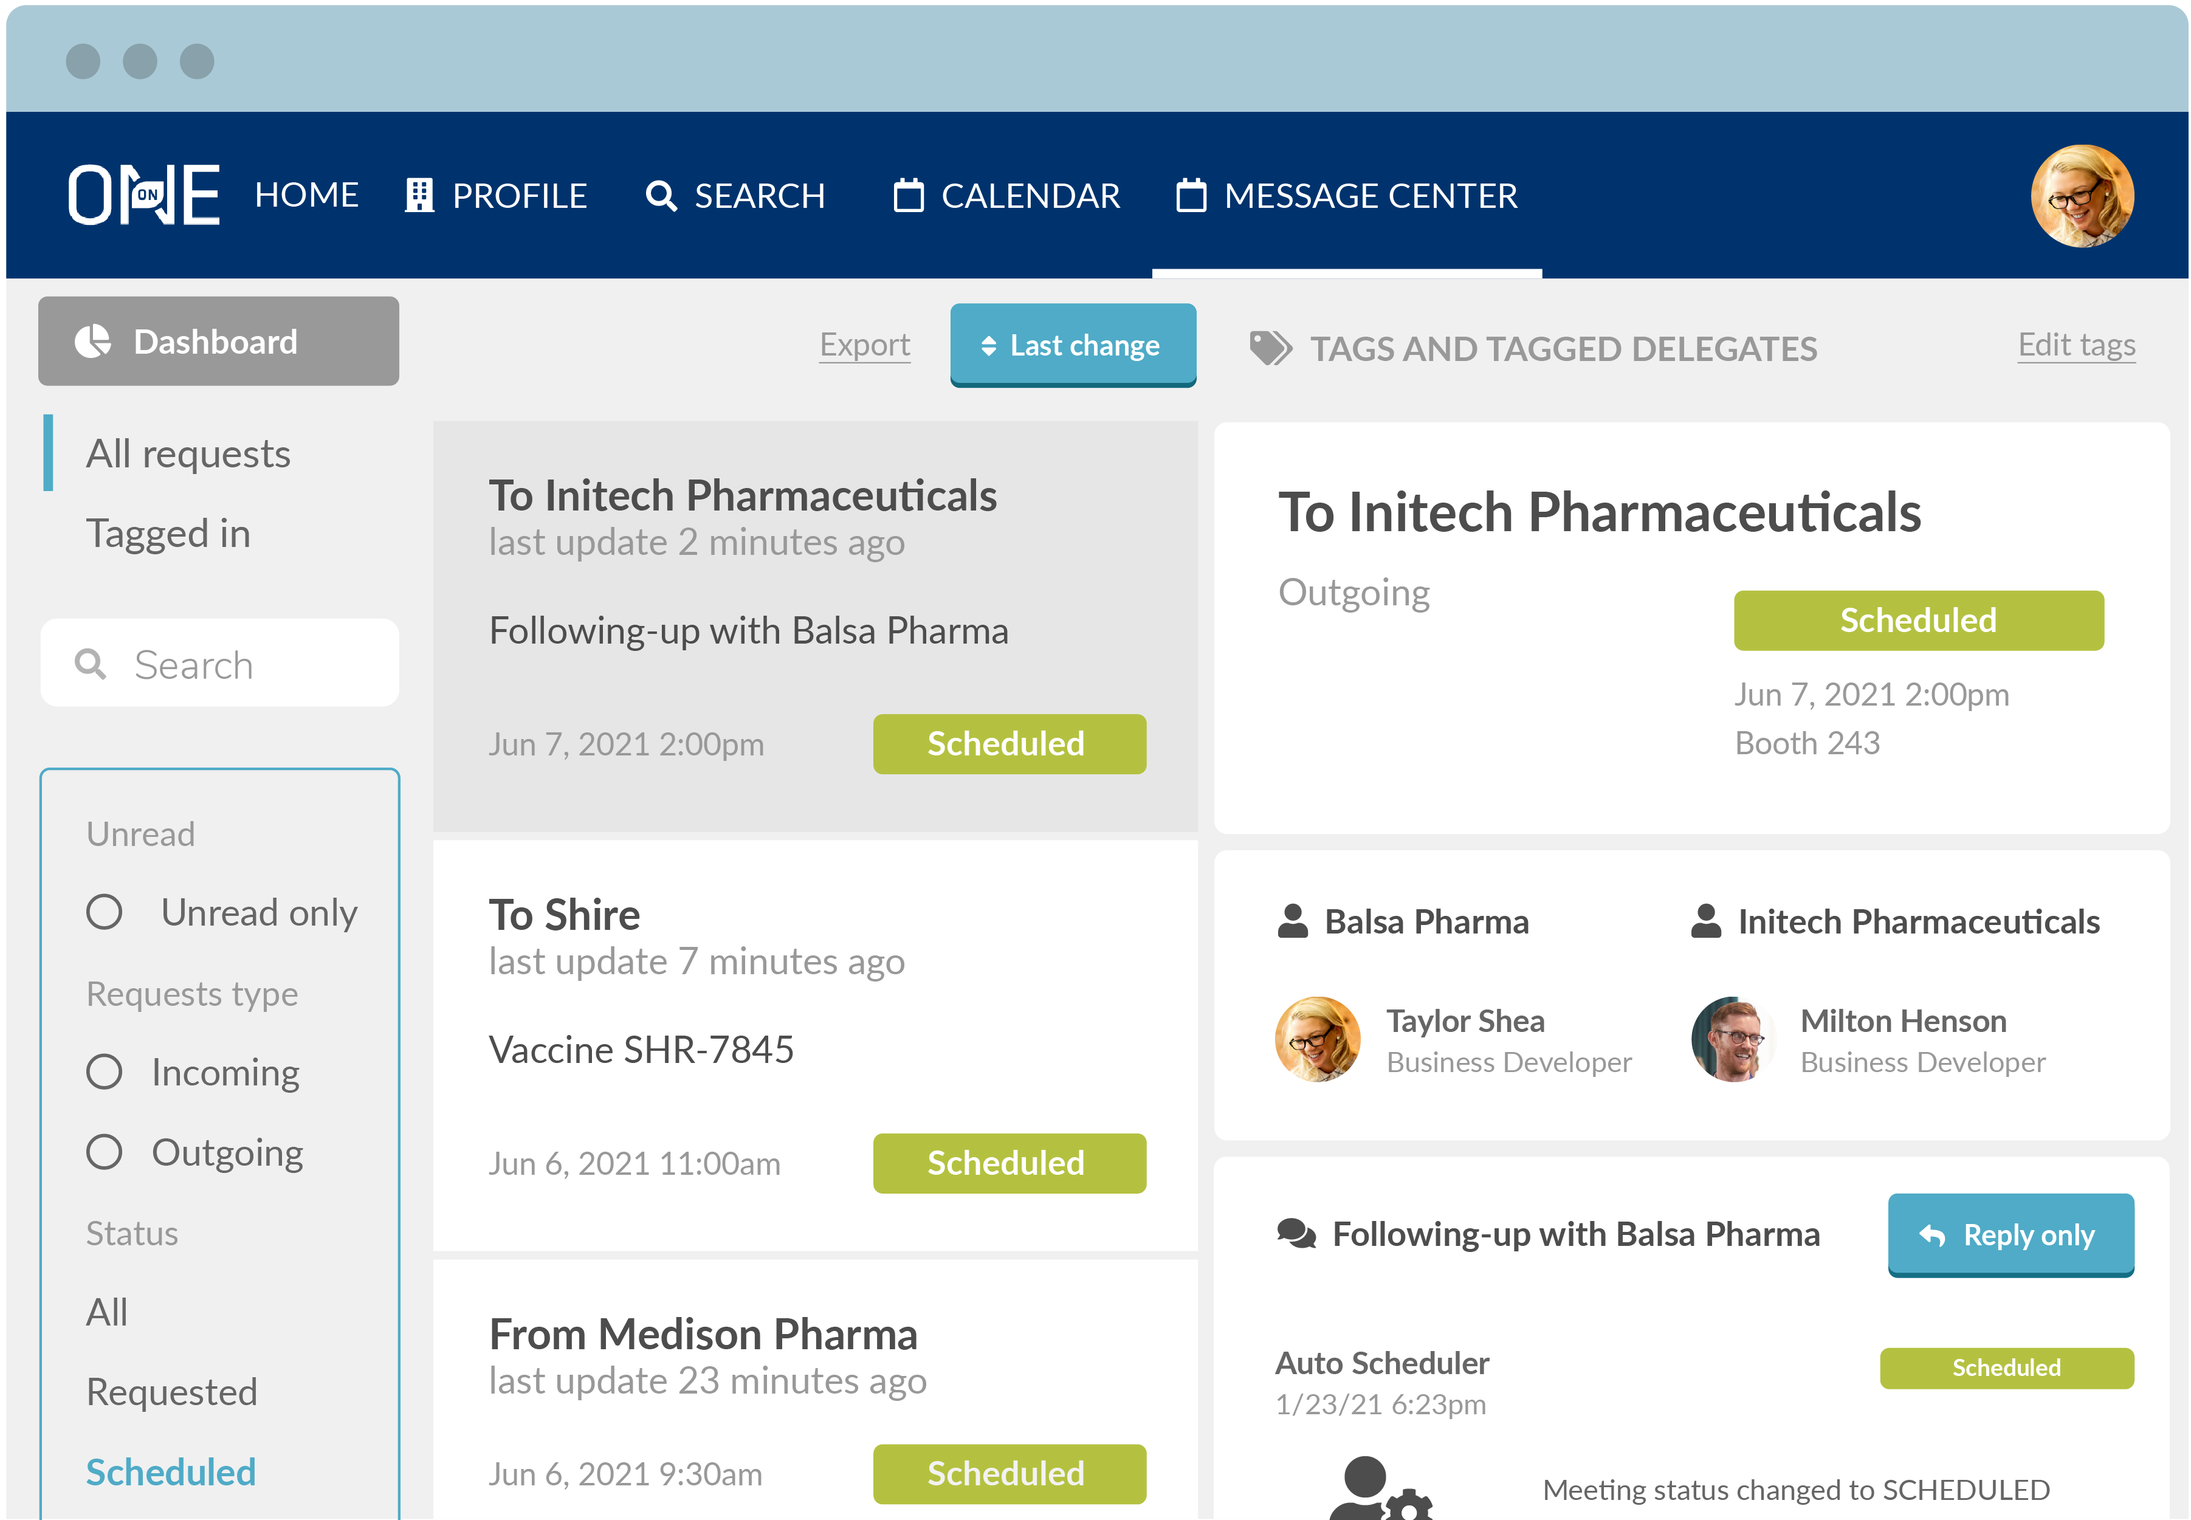Filter status by Requested
This screenshot has height=1520, width=2191.
click(x=173, y=1392)
